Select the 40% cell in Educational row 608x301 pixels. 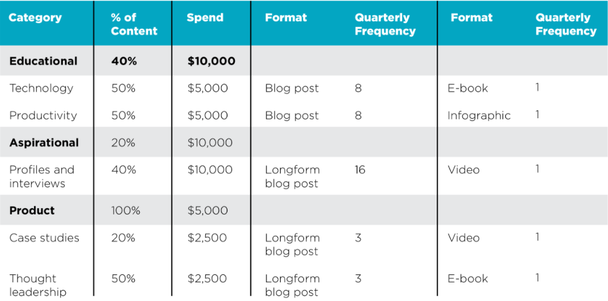124,61
